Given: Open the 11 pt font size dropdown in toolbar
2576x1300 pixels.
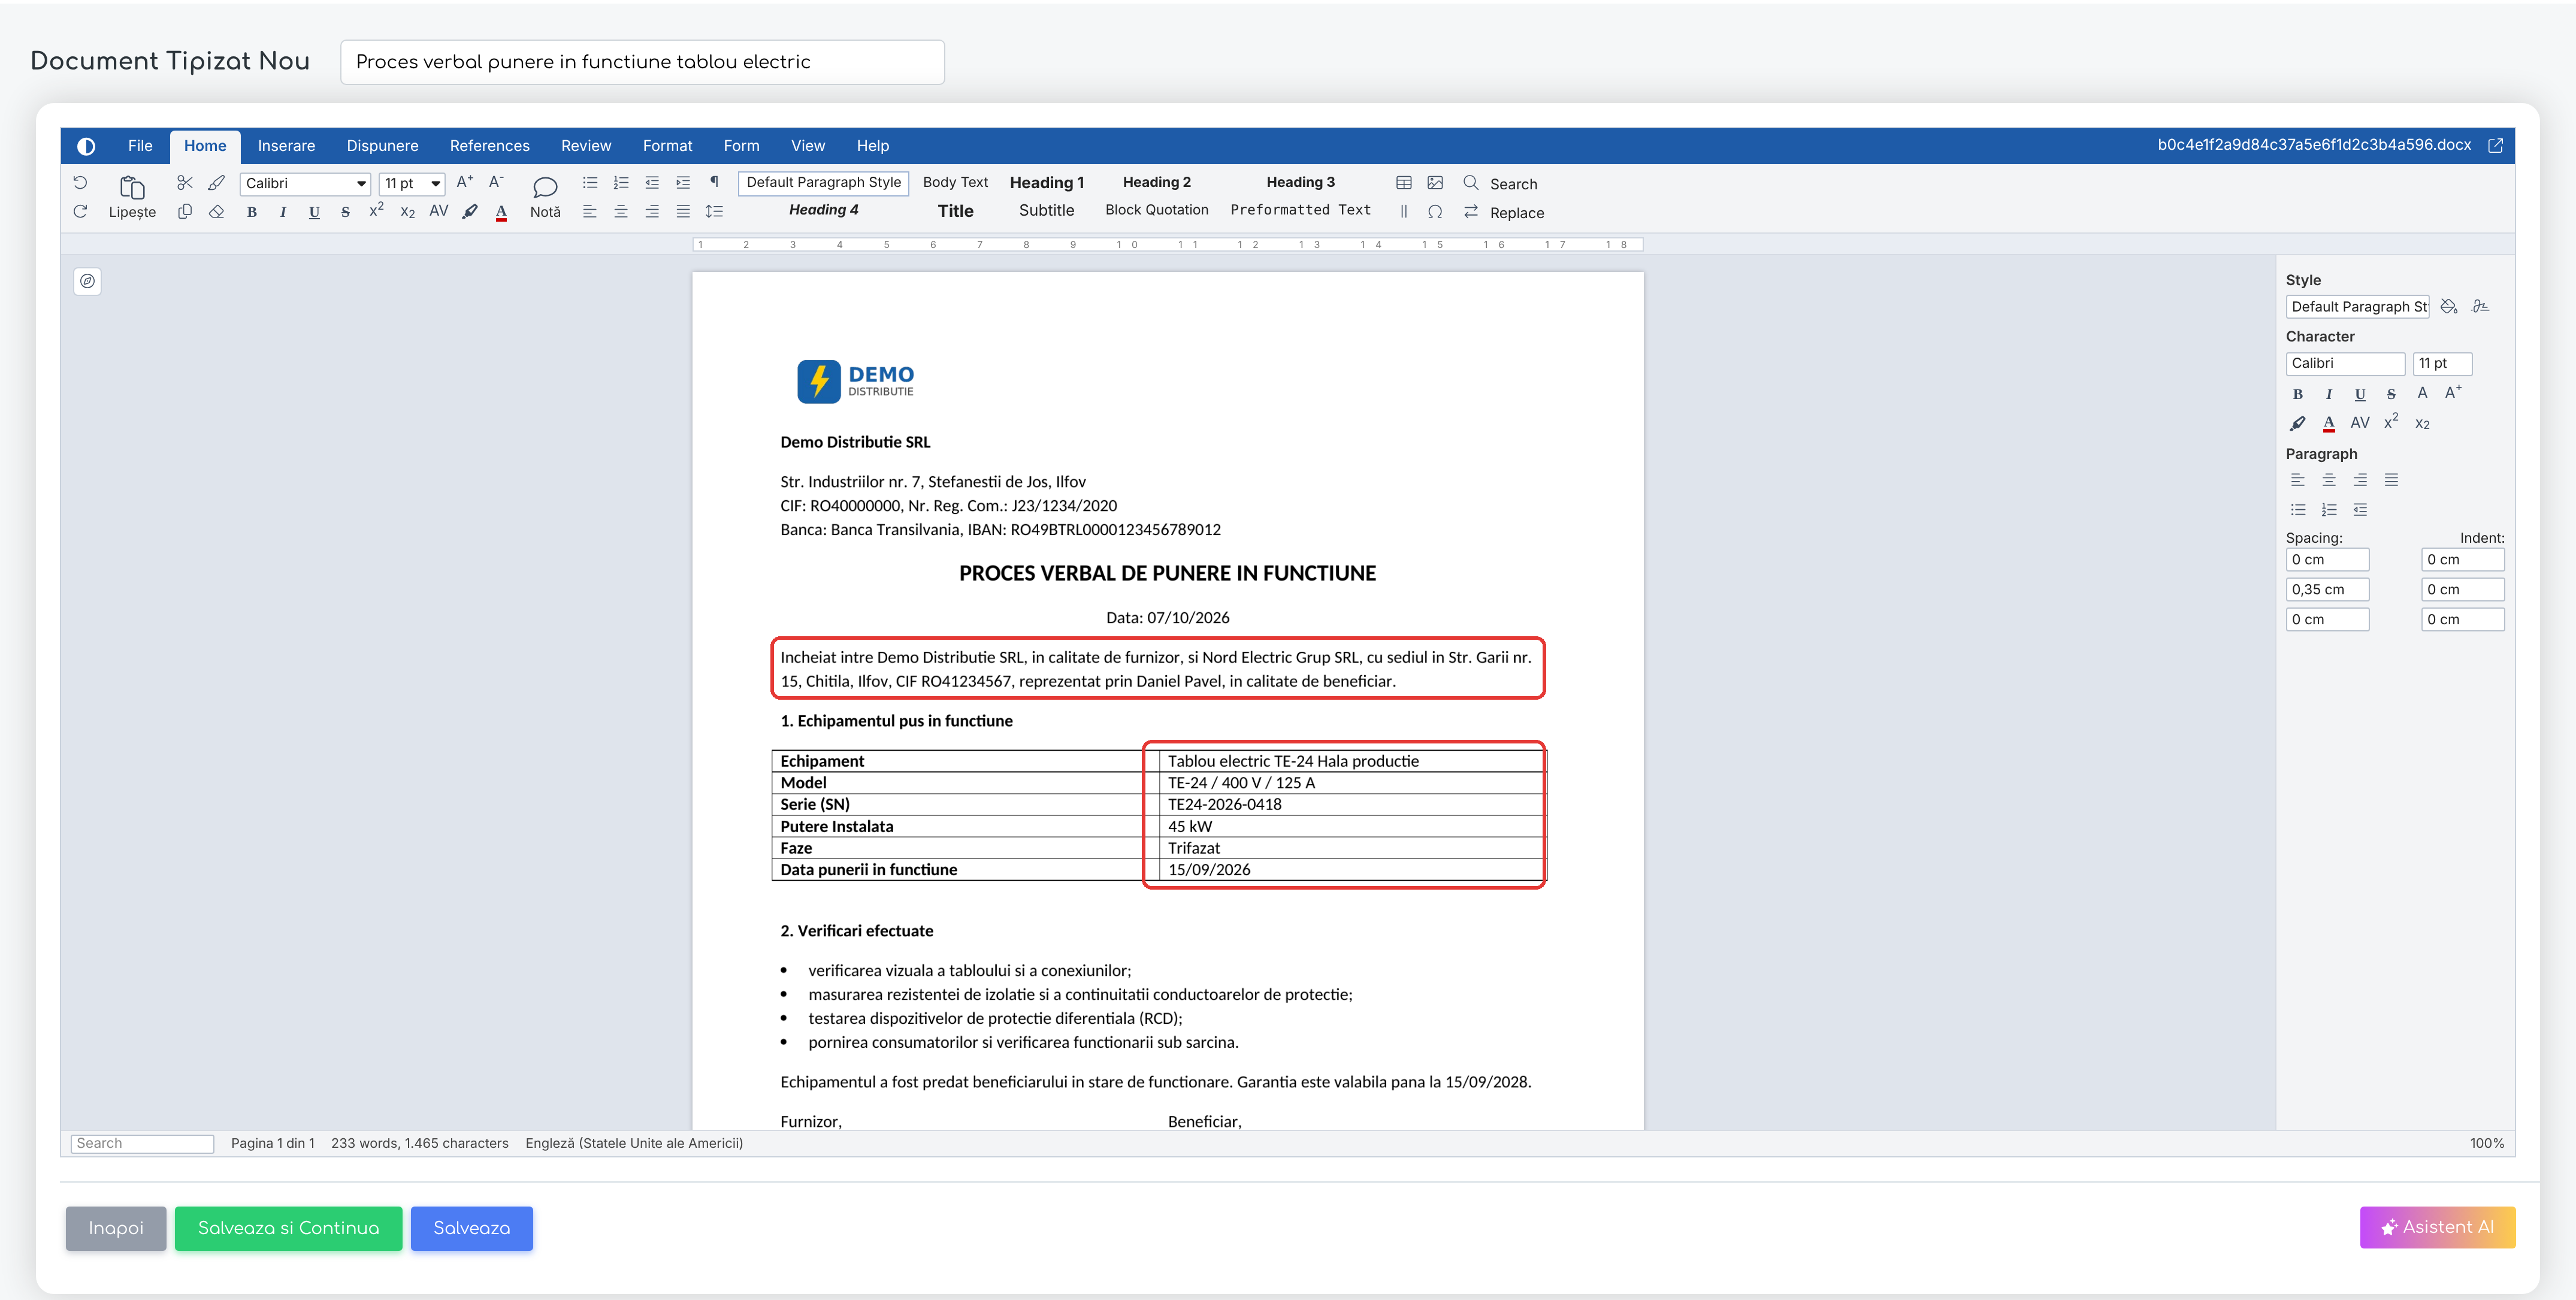Looking at the screenshot, I should click(412, 183).
